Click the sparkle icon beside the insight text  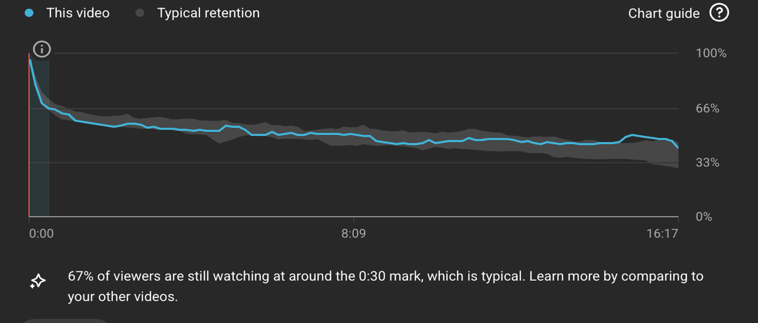[38, 281]
